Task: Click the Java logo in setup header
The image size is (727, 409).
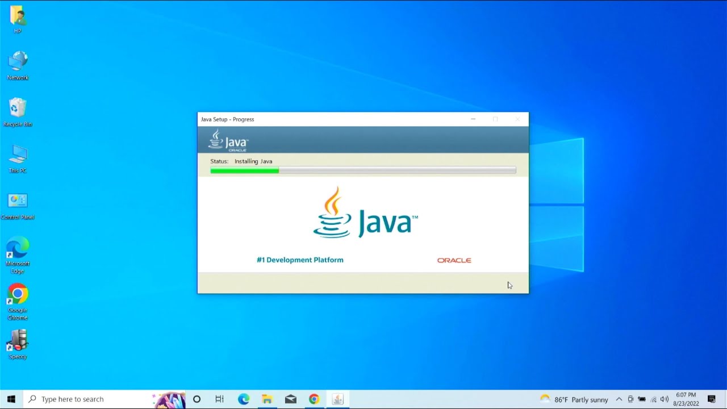Action: tap(228, 140)
